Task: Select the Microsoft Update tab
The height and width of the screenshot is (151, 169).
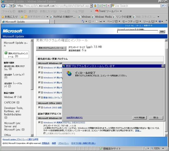Action: point(25,22)
